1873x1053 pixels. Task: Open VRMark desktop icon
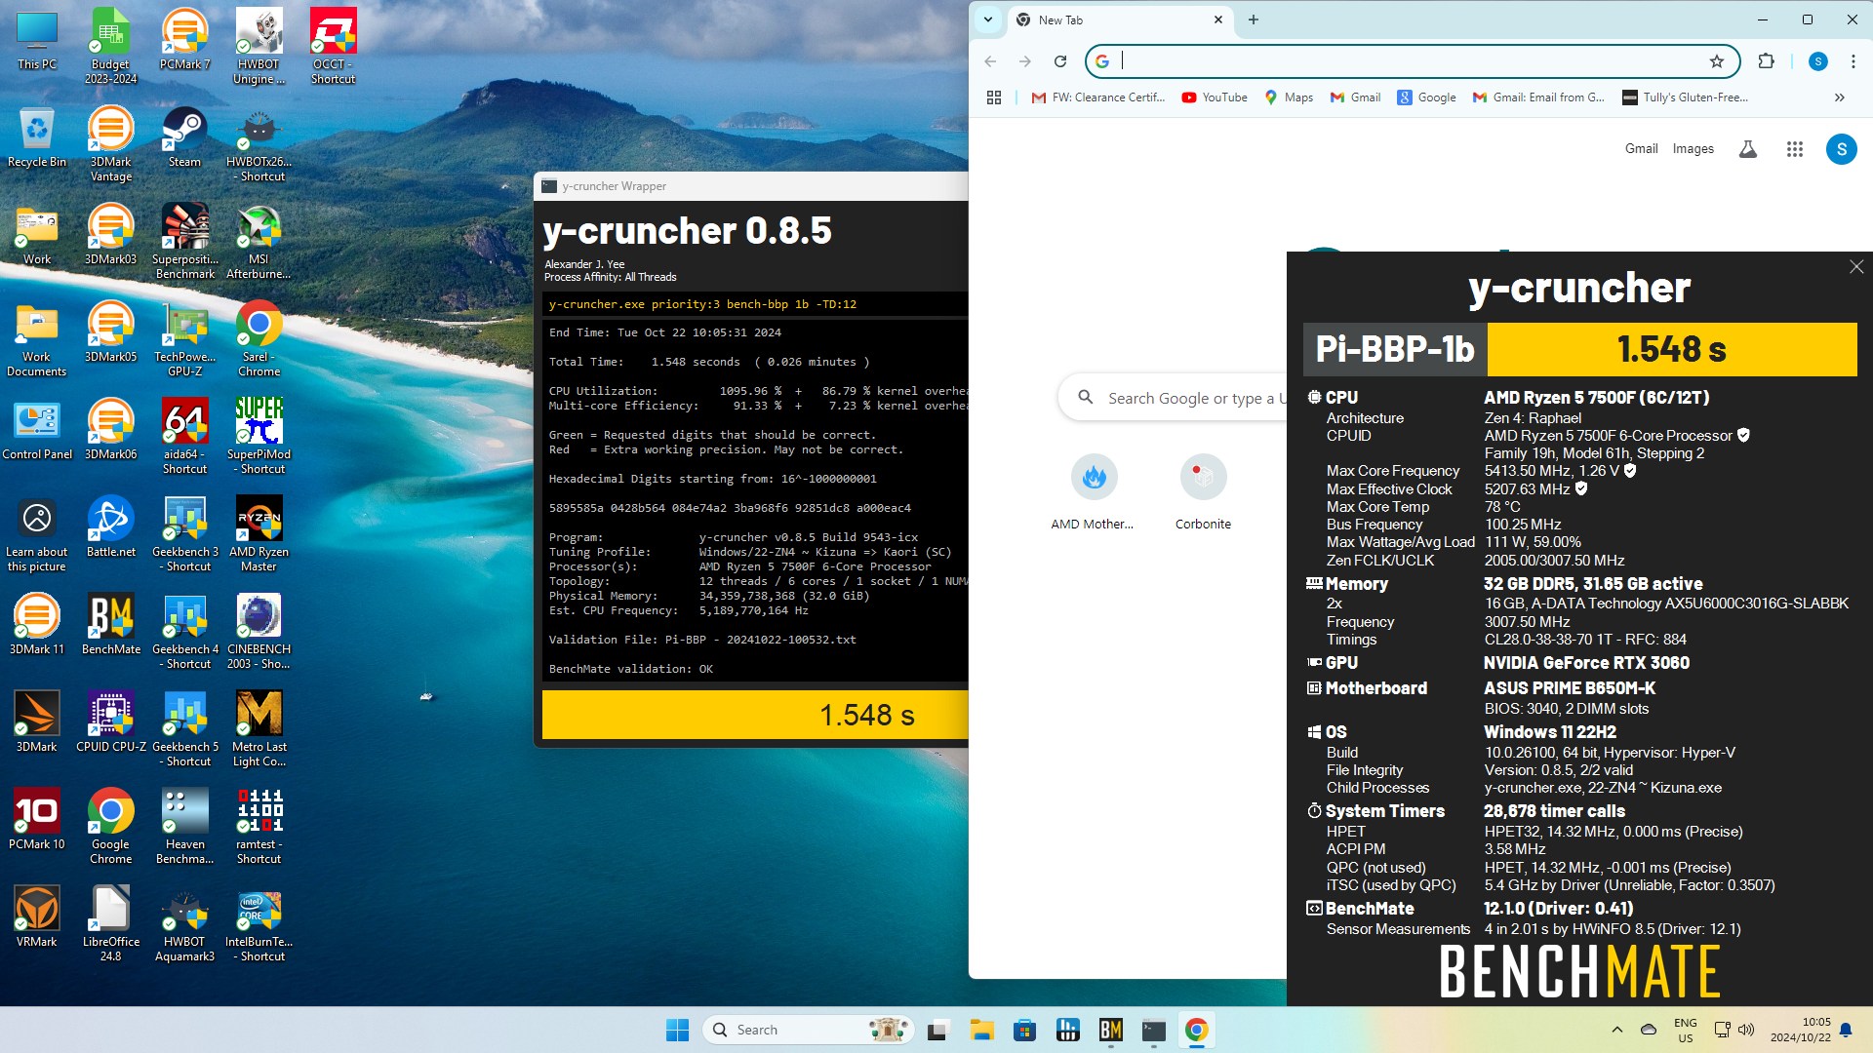point(36,916)
